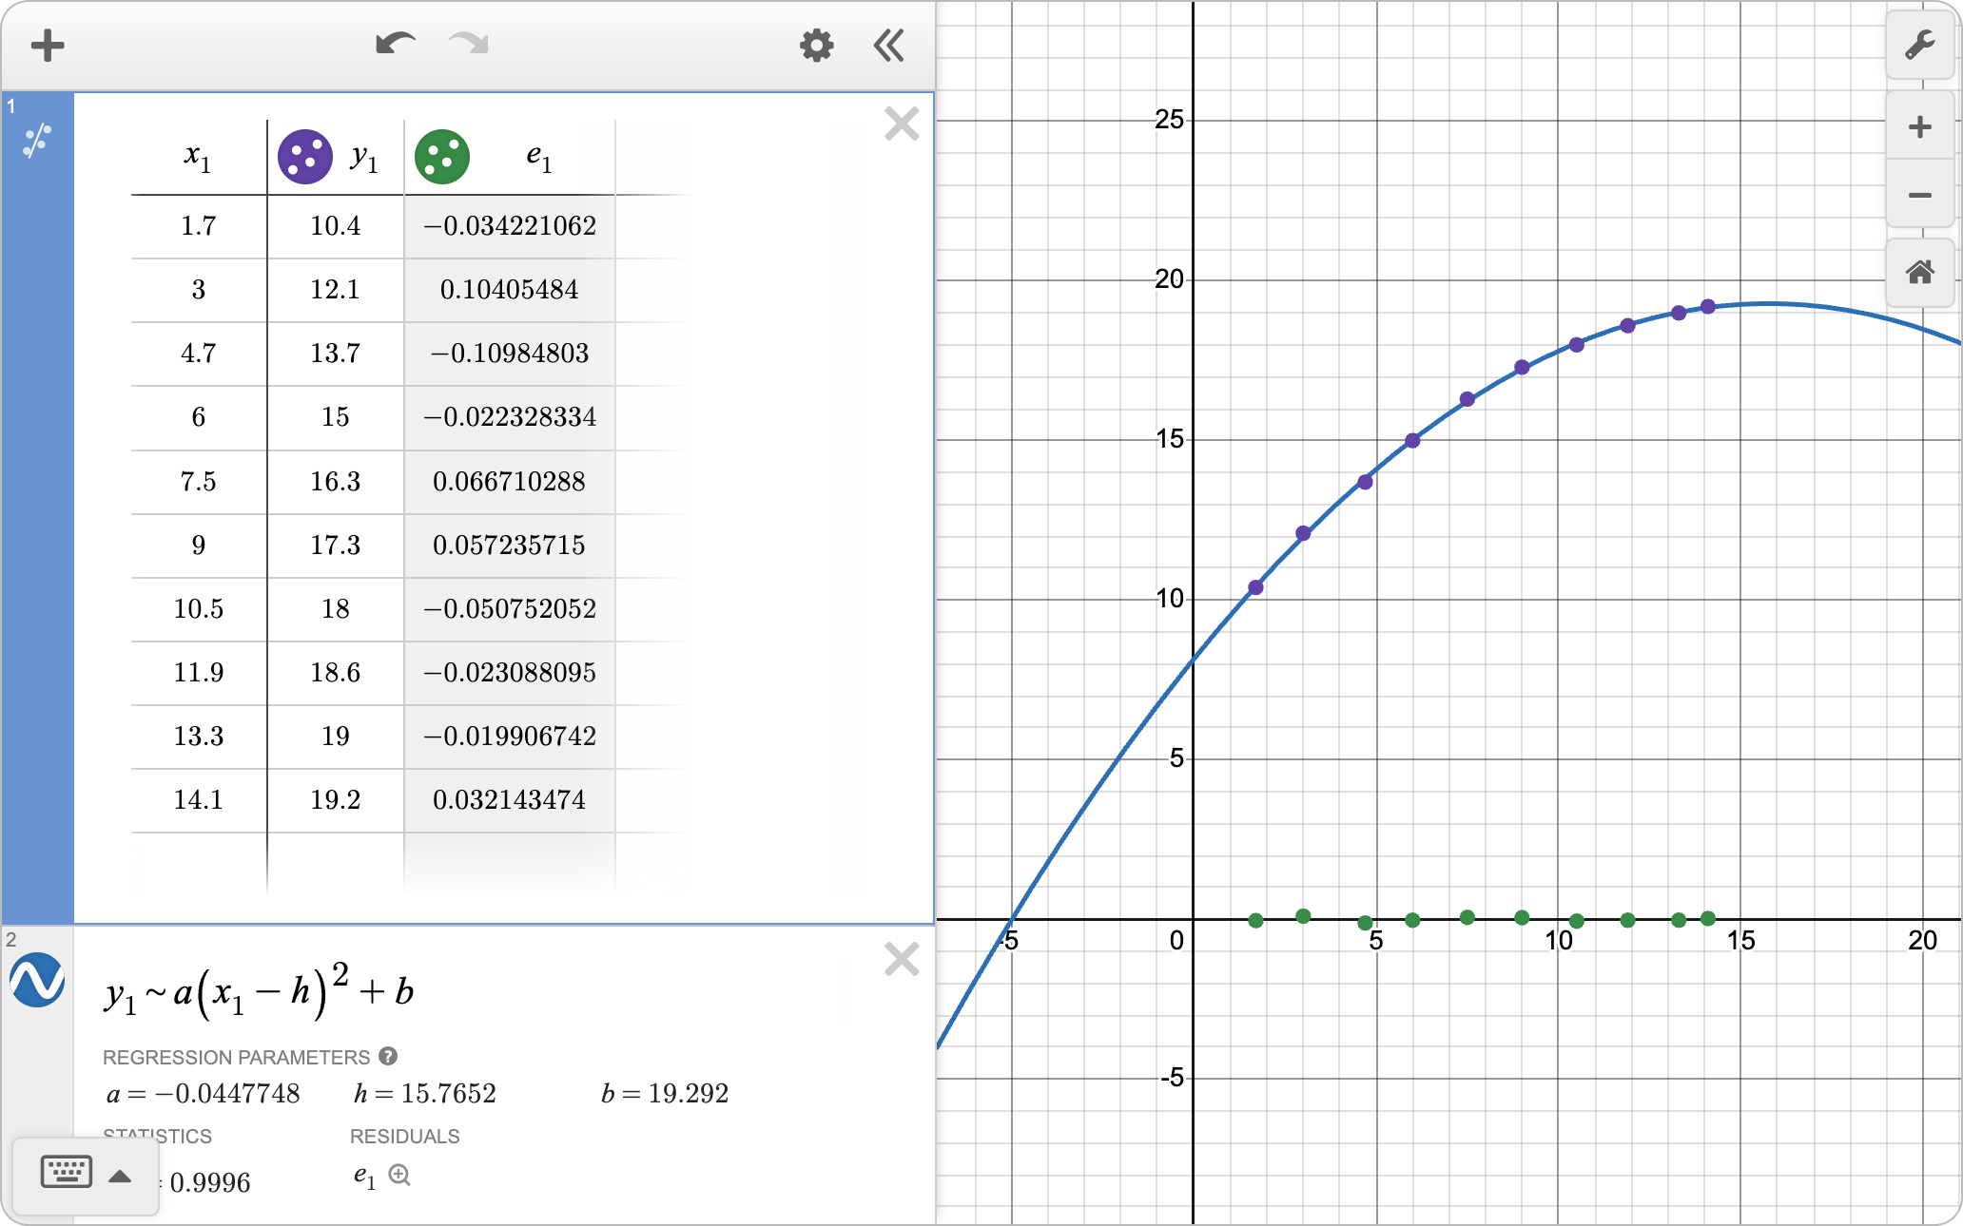Screen dimensions: 1963x1226
Task: Edit the regression formula expression
Action: [259, 990]
